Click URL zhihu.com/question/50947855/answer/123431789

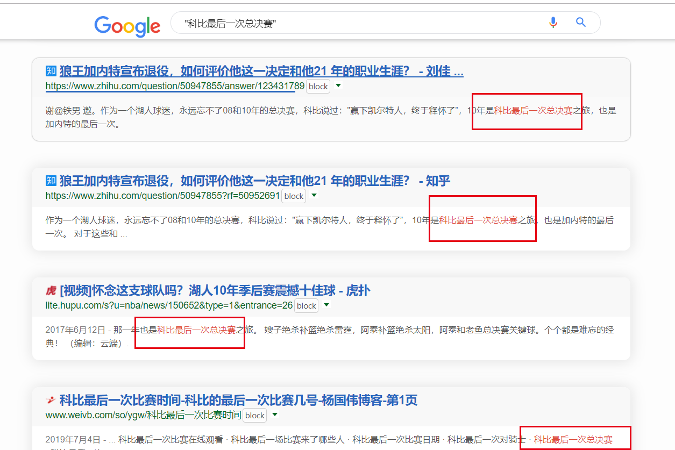(x=175, y=86)
